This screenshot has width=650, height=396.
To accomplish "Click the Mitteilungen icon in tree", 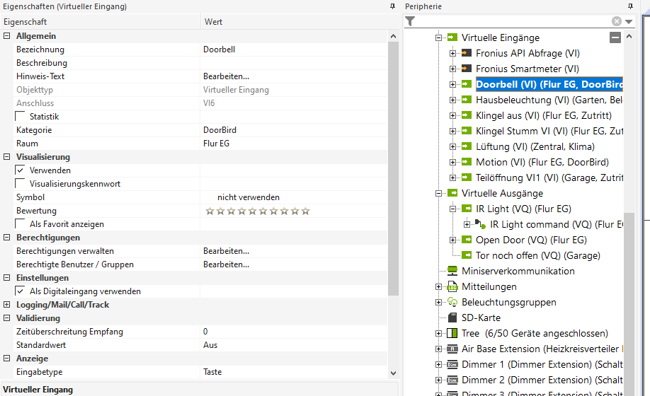I will point(452,286).
